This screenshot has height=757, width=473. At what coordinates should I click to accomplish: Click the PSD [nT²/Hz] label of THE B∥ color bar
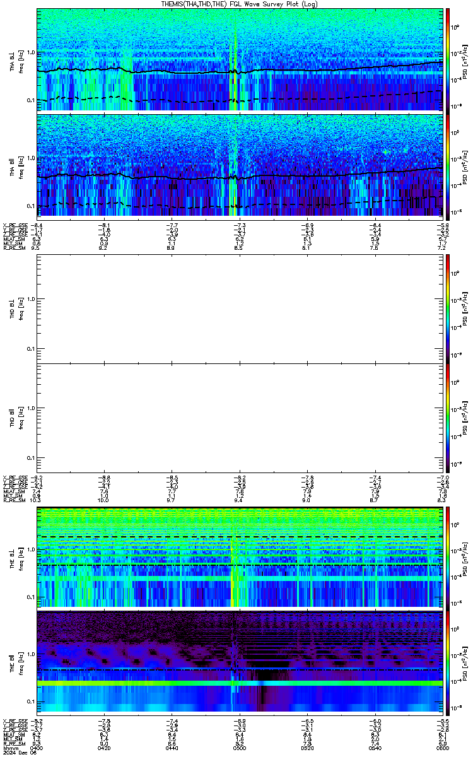pos(465,662)
